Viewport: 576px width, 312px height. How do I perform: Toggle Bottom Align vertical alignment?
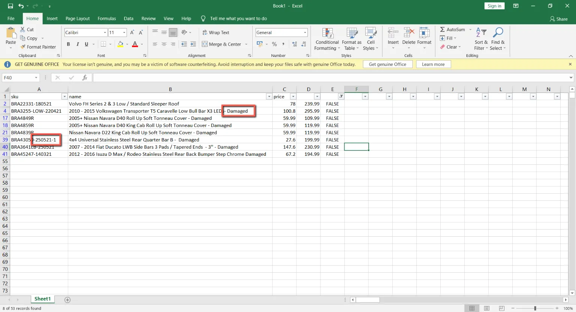tap(173, 33)
